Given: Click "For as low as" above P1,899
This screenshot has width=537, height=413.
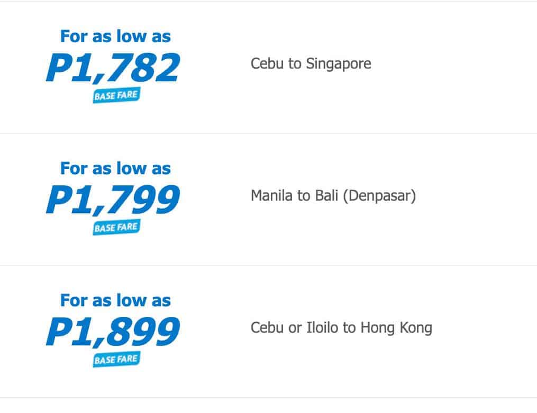Looking at the screenshot, I should point(115,301).
